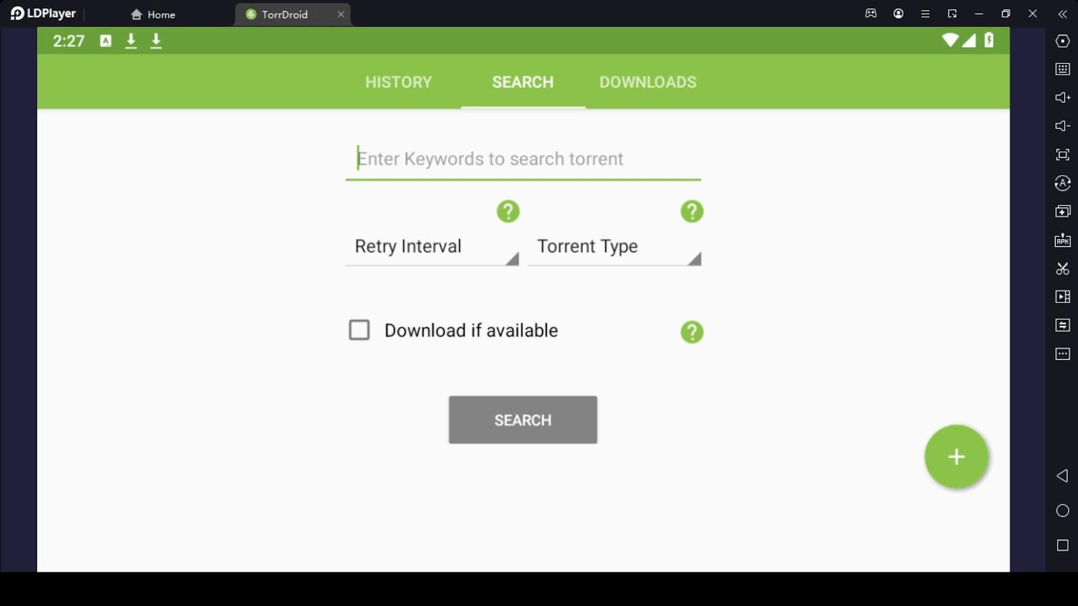Click the LDPlayer logo
The width and height of the screenshot is (1078, 606).
43,13
